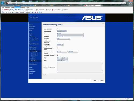
Task: Click the Custom Configuration text area
Action: [x=80, y=67]
